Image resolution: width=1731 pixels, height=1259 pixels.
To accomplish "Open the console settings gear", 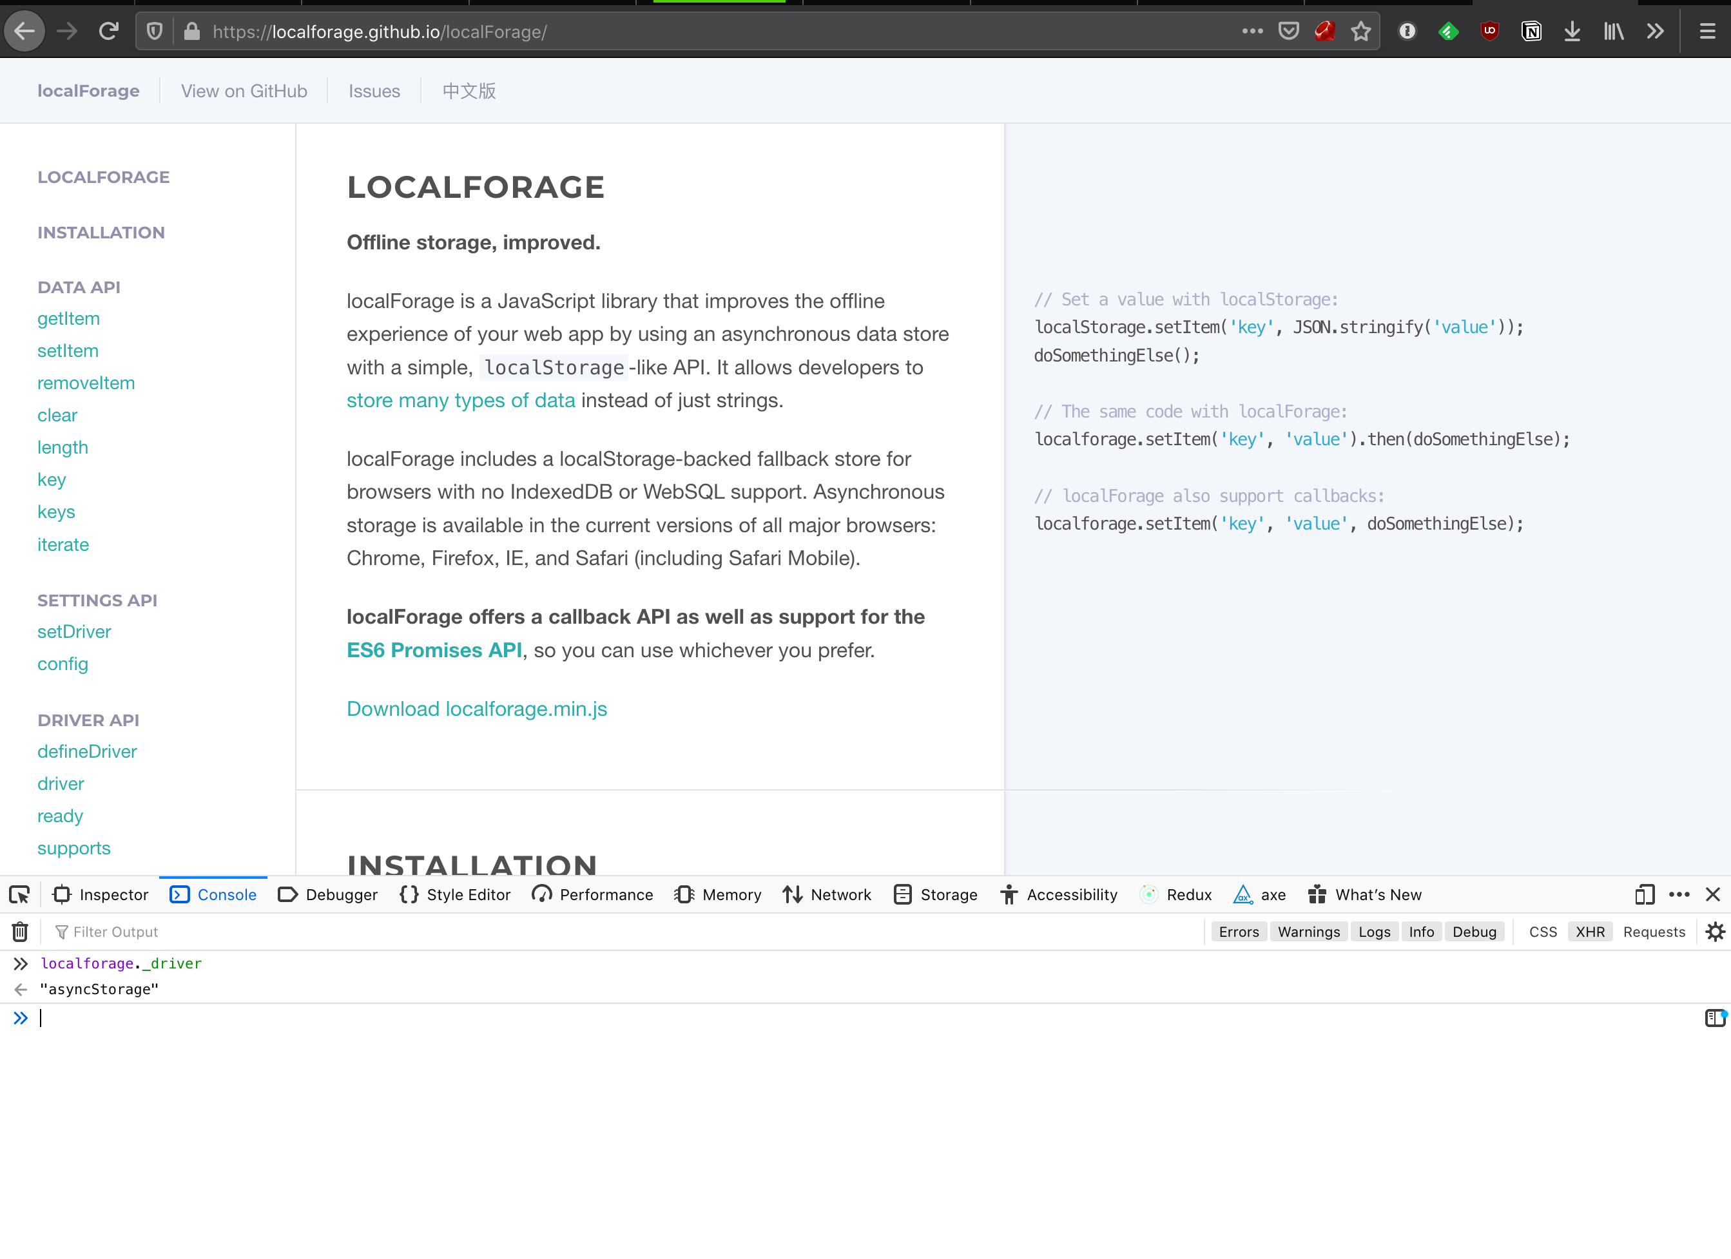I will (x=1715, y=932).
